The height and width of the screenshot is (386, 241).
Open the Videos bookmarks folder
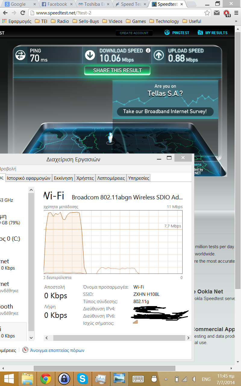112,21
